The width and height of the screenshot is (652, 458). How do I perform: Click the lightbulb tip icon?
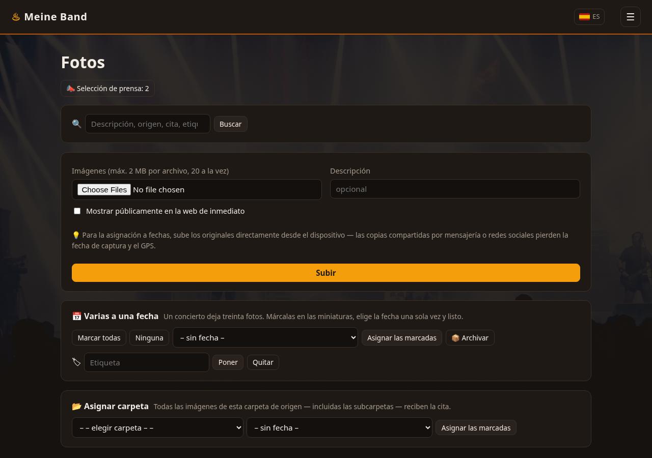point(76,235)
